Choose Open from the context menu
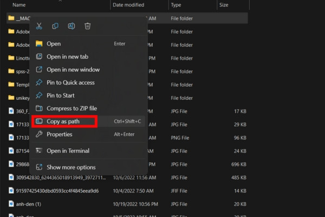The width and height of the screenshot is (325, 217). pos(88,44)
